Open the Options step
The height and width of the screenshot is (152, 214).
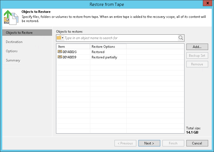click(12, 51)
